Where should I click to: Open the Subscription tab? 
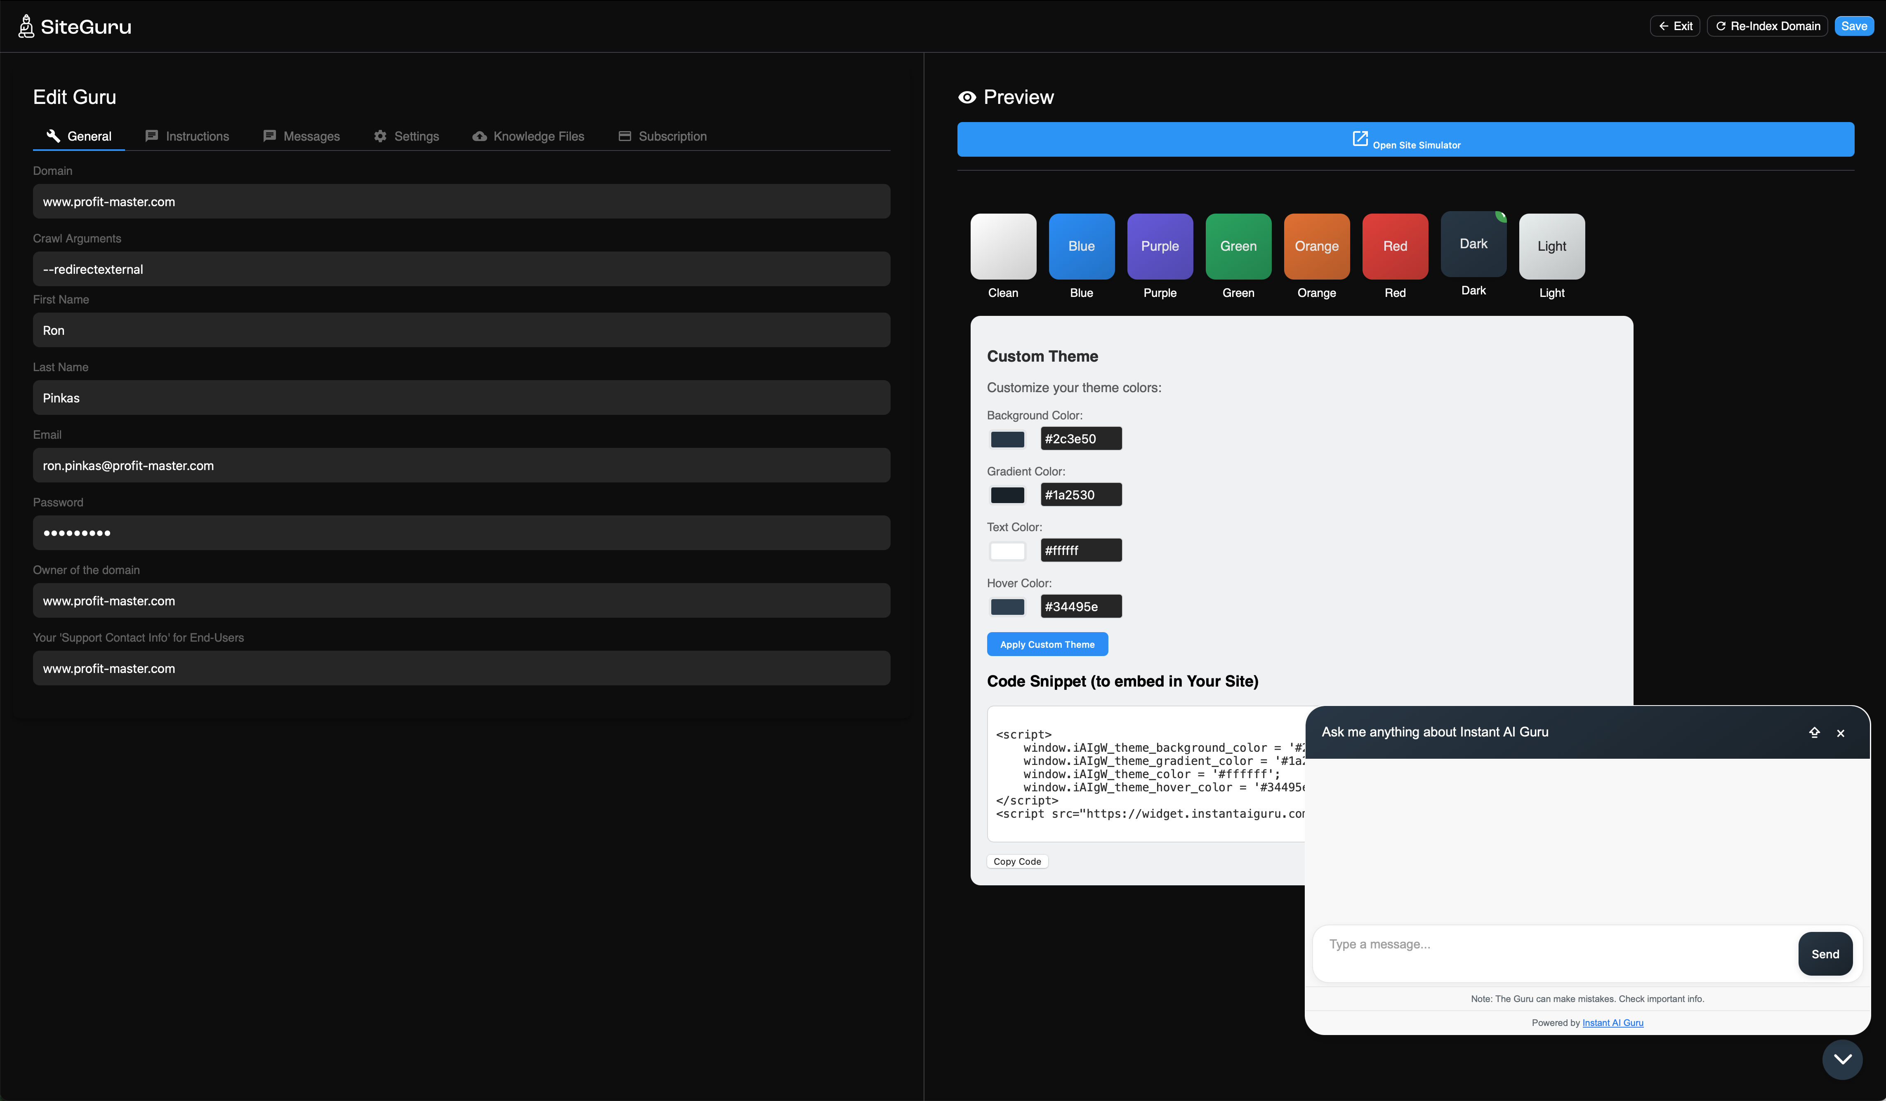coord(662,136)
